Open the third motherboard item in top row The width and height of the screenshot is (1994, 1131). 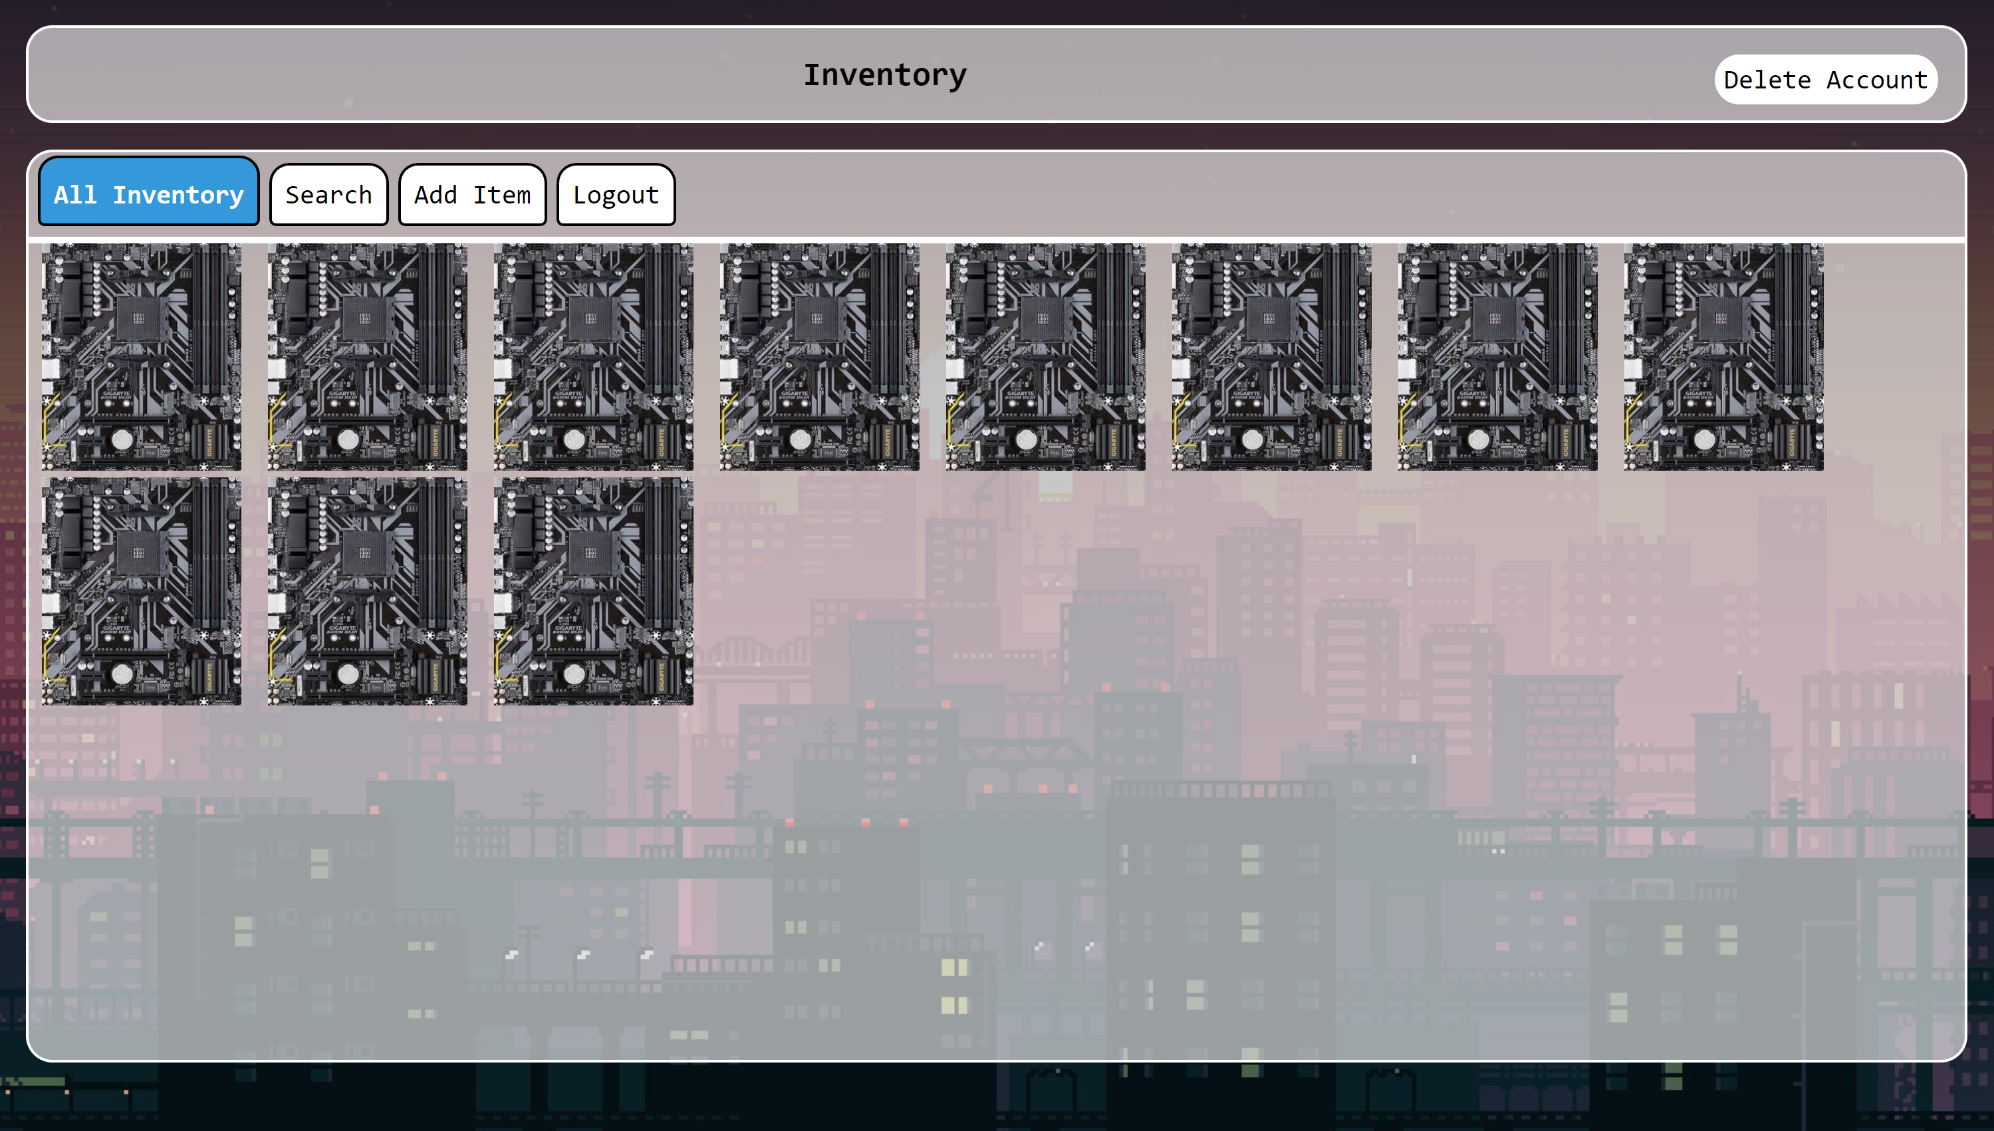(x=594, y=356)
